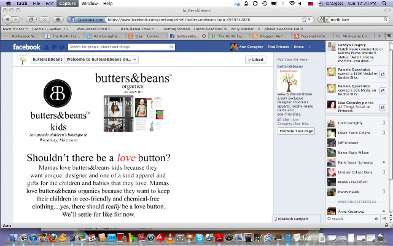Screen dimensions: 393x246
Task: Click the Wi-Fi status icon
Action: click(x=292, y=3)
